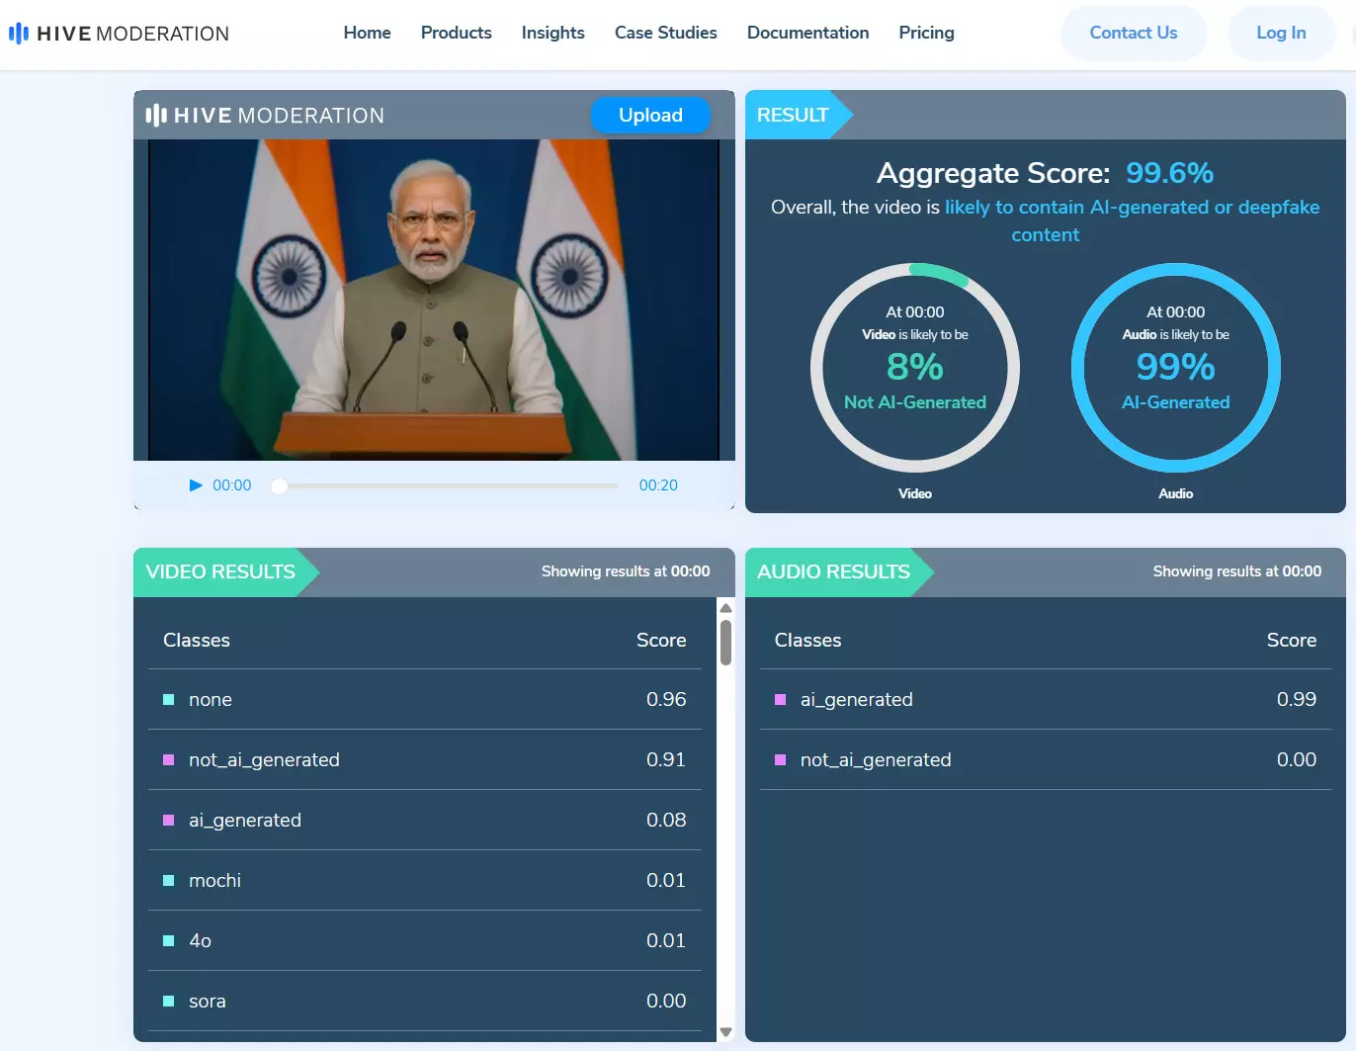This screenshot has width=1356, height=1051.
Task: Click the 0.96 score value
Action: click(666, 700)
